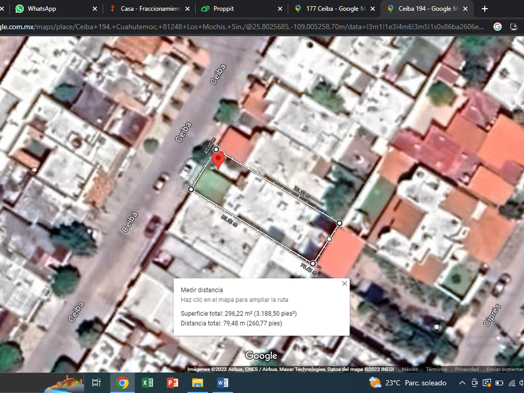This screenshot has height=393, width=524.
Task: Open the Términos link on the map footer
Action: tap(436, 369)
